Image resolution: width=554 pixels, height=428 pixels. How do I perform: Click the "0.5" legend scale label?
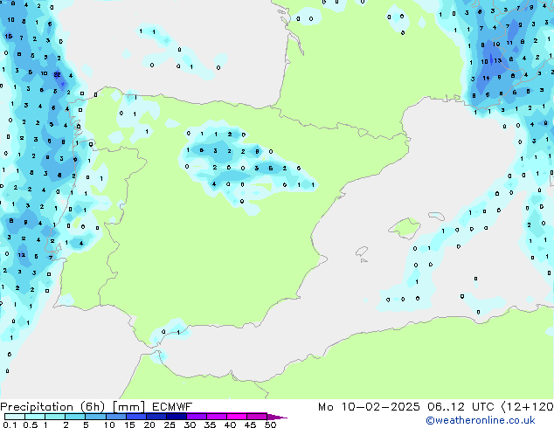click(31, 425)
